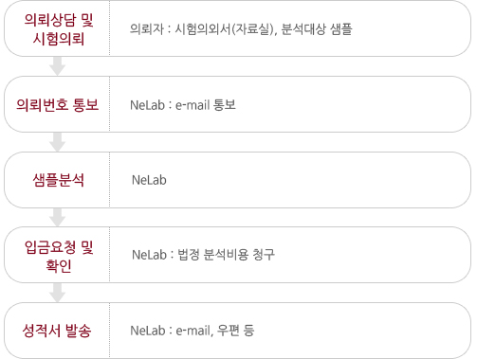Image resolution: width=477 pixels, height=359 pixels.
Task: Click NeLab in the 성적서 발송 row
Action: 147,331
